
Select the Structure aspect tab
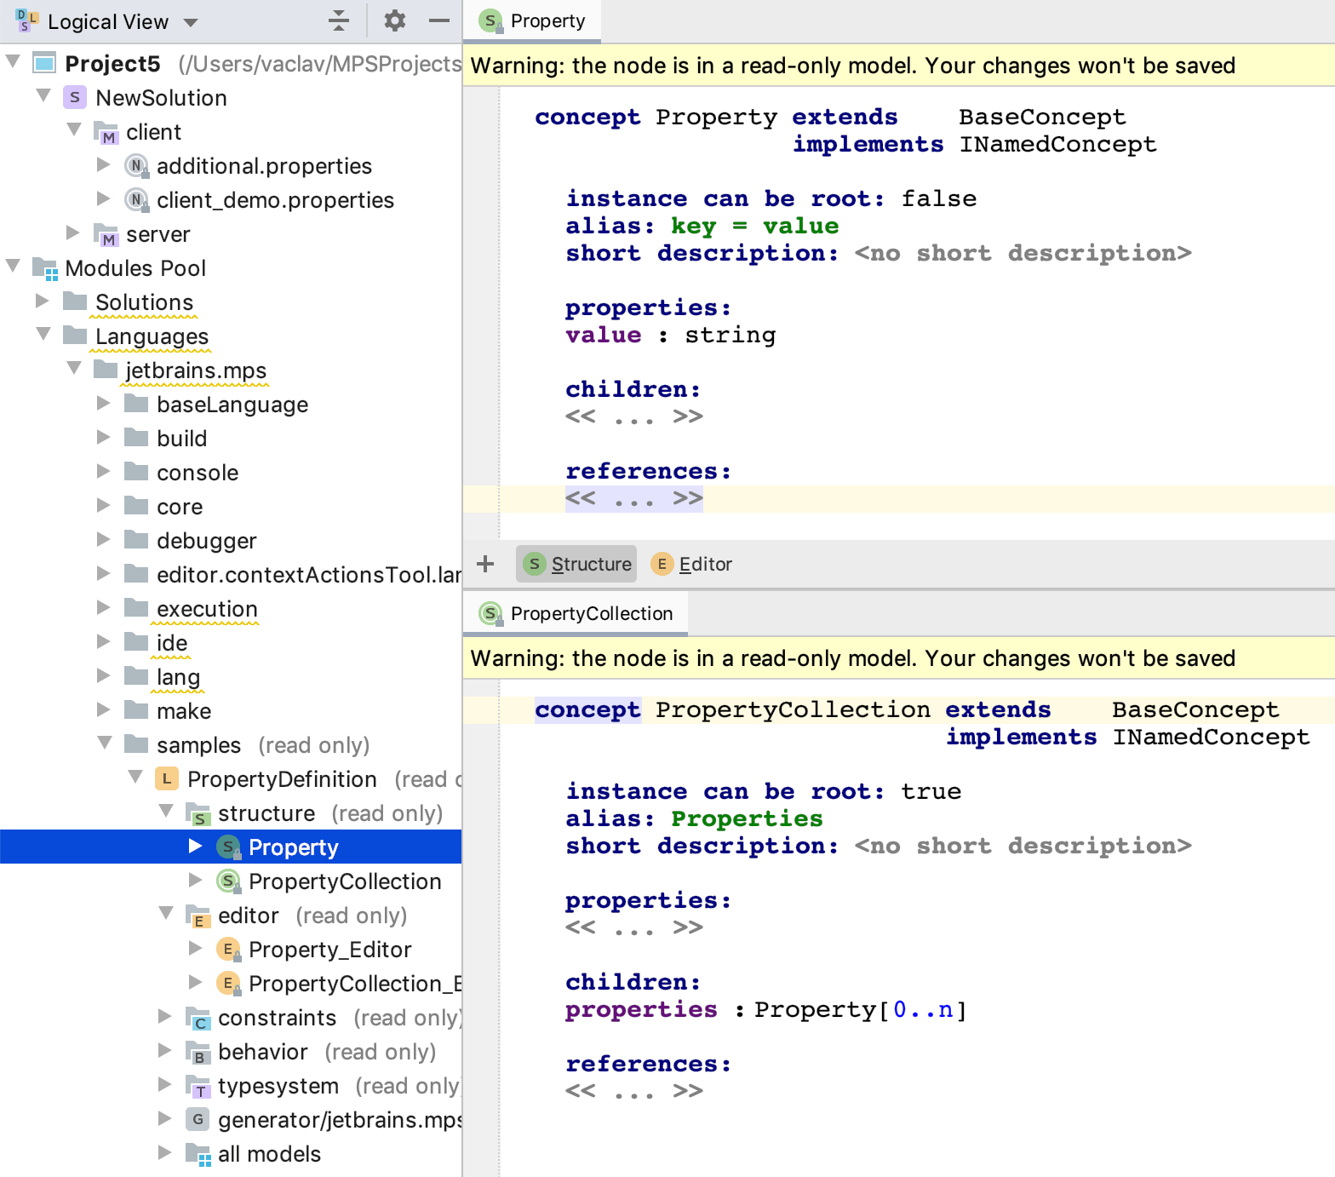(x=577, y=564)
